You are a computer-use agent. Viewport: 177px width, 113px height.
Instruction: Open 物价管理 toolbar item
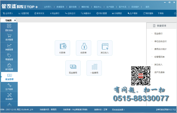point(102,13)
